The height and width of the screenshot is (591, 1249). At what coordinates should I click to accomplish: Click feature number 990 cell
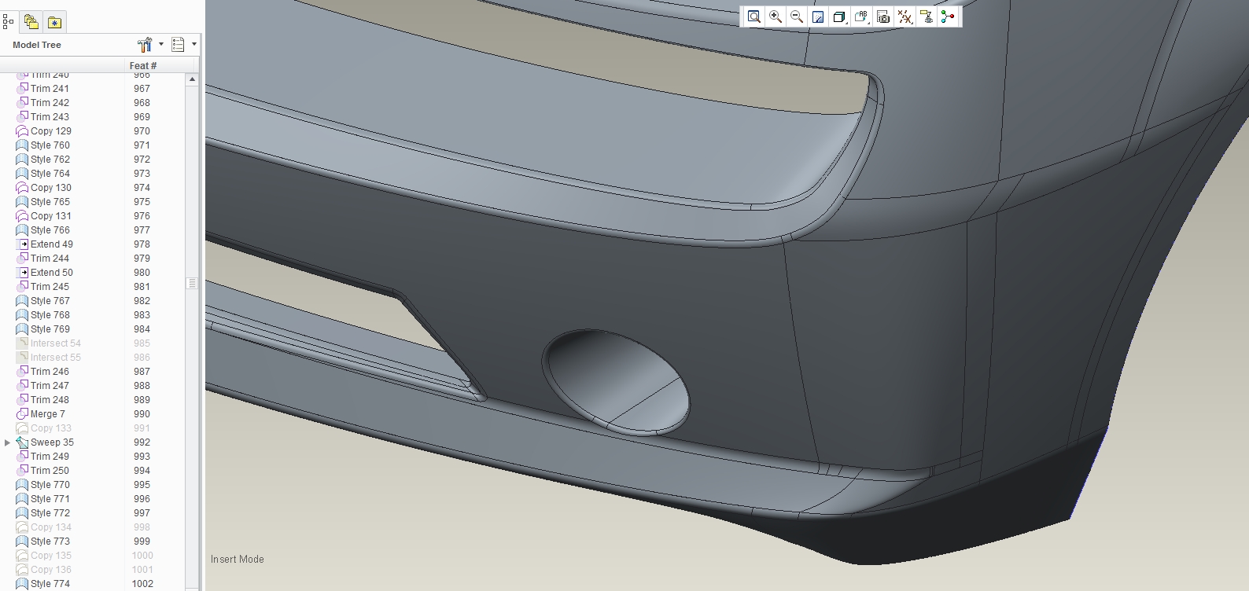click(x=142, y=414)
